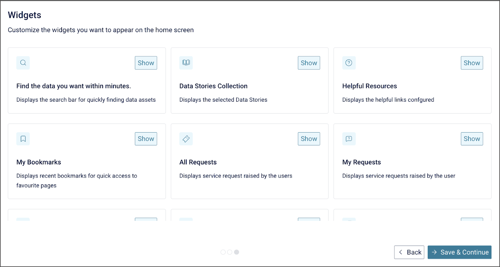Select the Helpful Resources card title
Viewport: 500px width, 267px height.
coord(370,86)
